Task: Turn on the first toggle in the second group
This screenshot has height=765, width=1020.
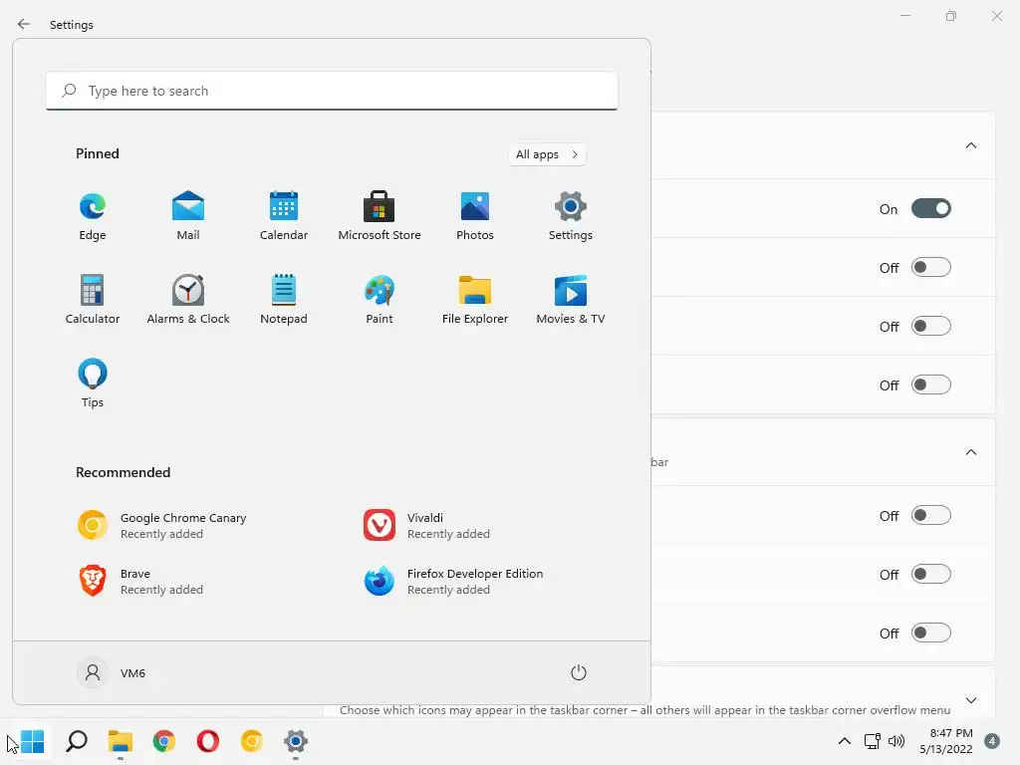Action: pyautogui.click(x=931, y=516)
